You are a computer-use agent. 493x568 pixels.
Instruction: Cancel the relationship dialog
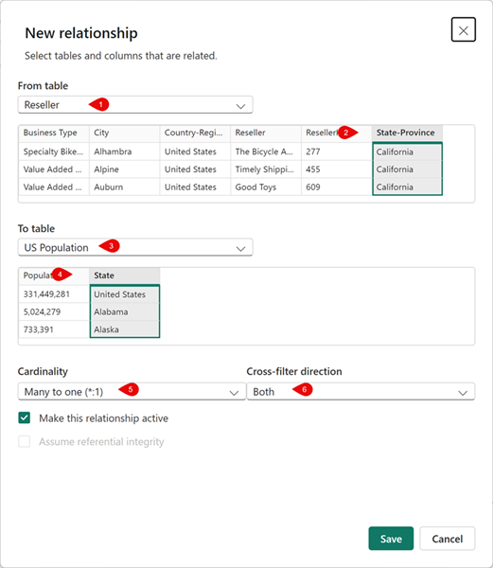click(x=447, y=539)
